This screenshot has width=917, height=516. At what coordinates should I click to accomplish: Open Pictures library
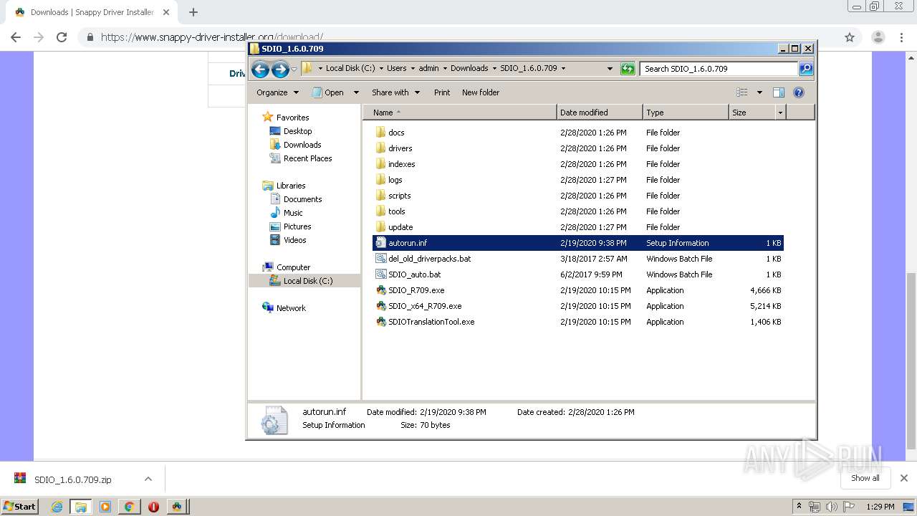[297, 226]
